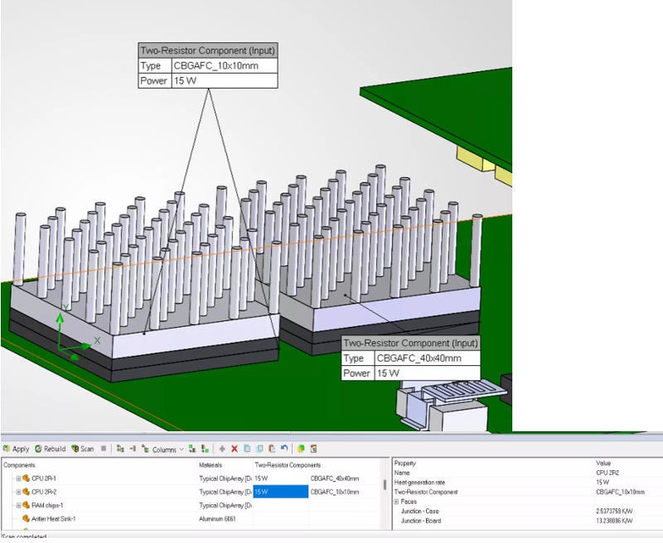
Task: Click the rightmost toolbar icon after cube
Action: (314, 449)
